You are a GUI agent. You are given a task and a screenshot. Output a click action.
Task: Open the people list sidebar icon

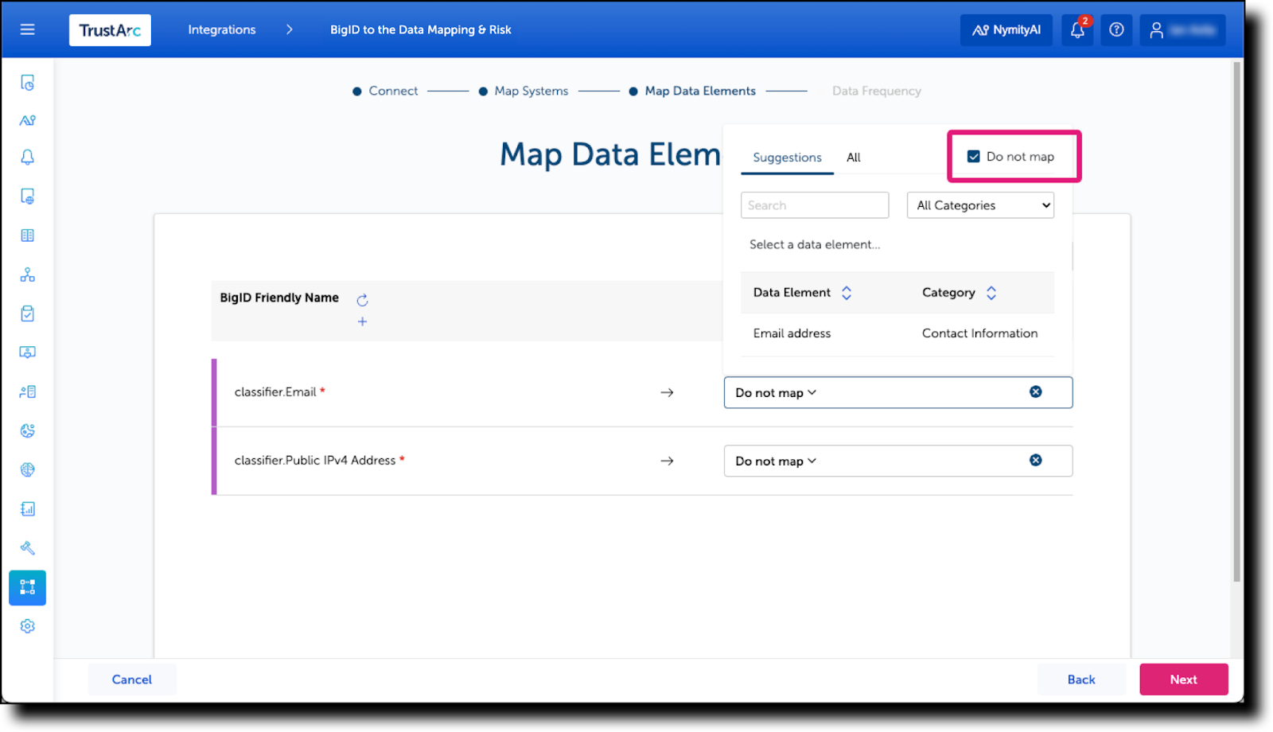click(x=28, y=391)
